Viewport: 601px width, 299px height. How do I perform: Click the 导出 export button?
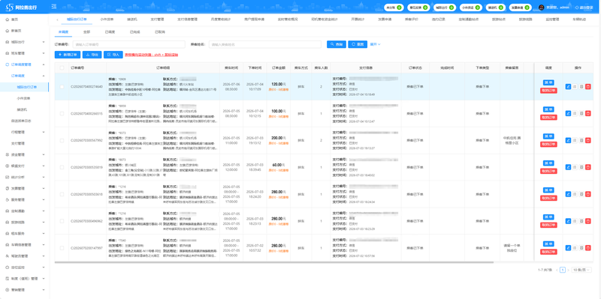point(92,55)
